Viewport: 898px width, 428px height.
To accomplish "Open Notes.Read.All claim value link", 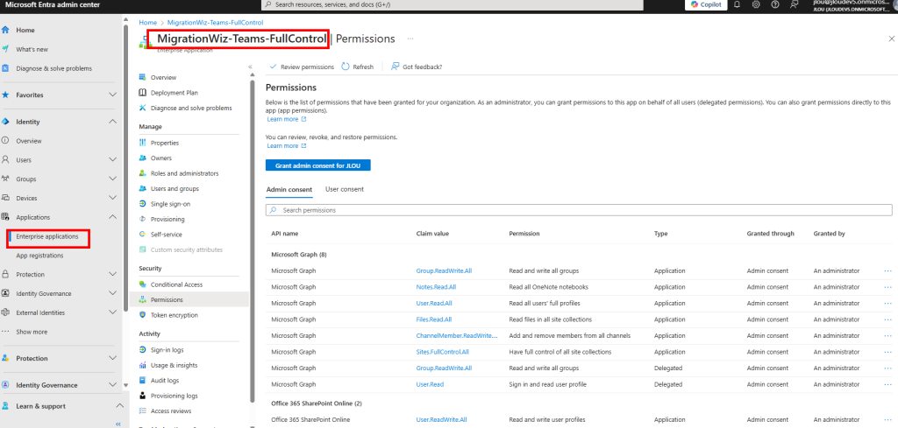I will [436, 287].
